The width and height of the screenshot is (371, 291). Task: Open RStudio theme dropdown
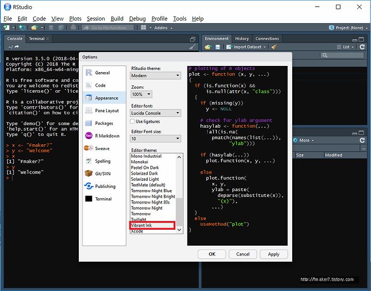[x=156, y=76]
